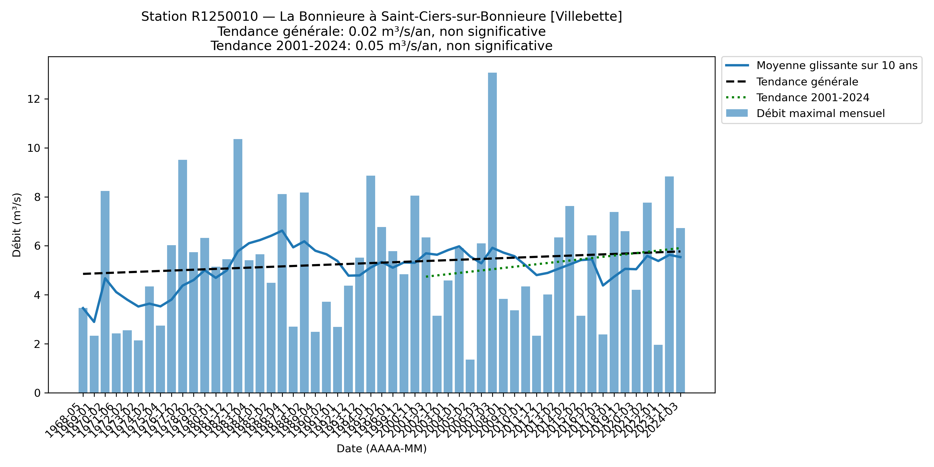Click the y-axis tick label 8
934x467 pixels.
click(x=37, y=197)
